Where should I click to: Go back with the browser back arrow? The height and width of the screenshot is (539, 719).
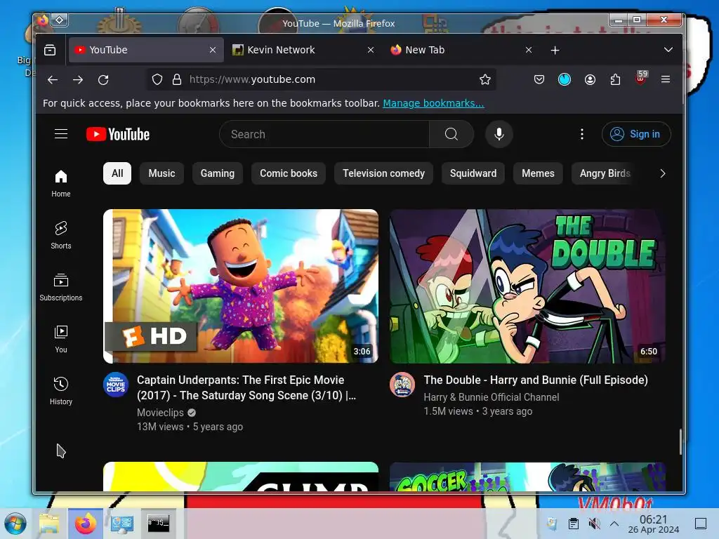pos(53,80)
